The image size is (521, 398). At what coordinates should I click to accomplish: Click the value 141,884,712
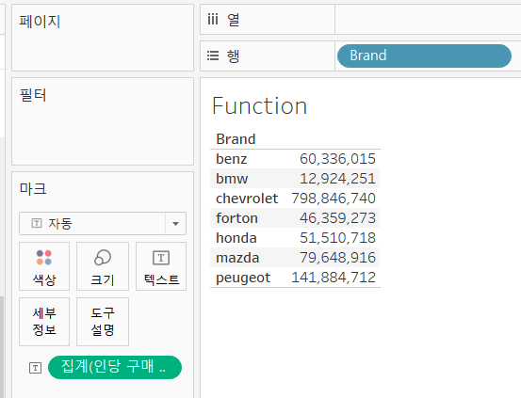(x=334, y=278)
